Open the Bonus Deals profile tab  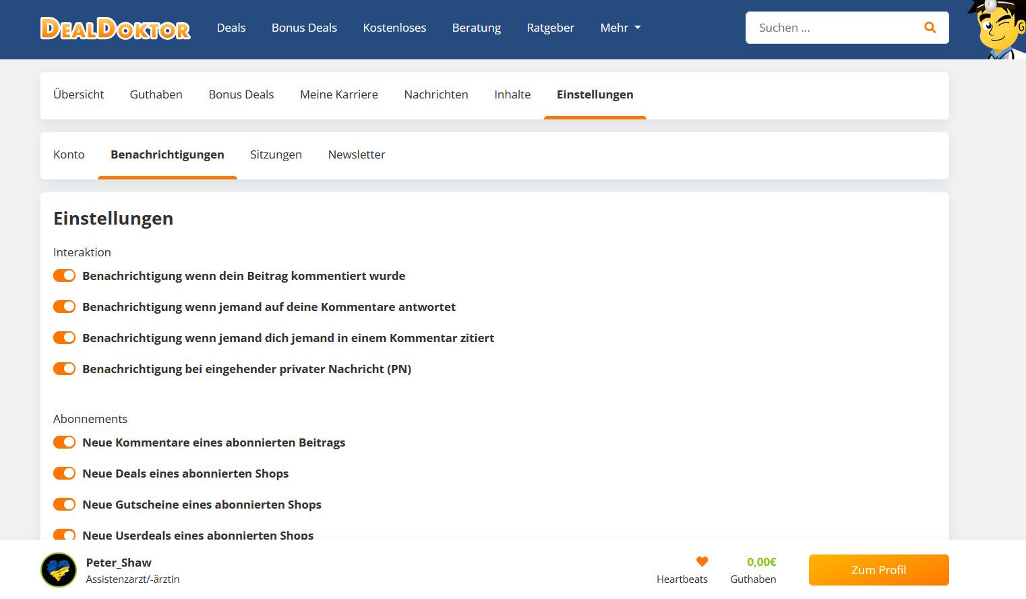click(241, 94)
